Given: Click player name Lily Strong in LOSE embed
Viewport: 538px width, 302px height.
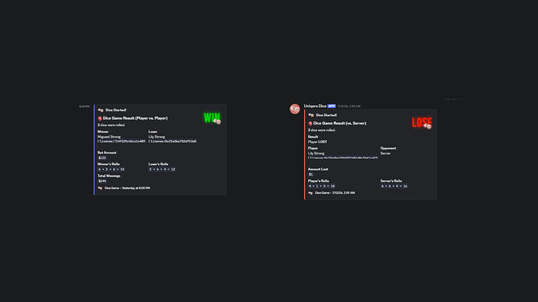Looking at the screenshot, I should [316, 153].
